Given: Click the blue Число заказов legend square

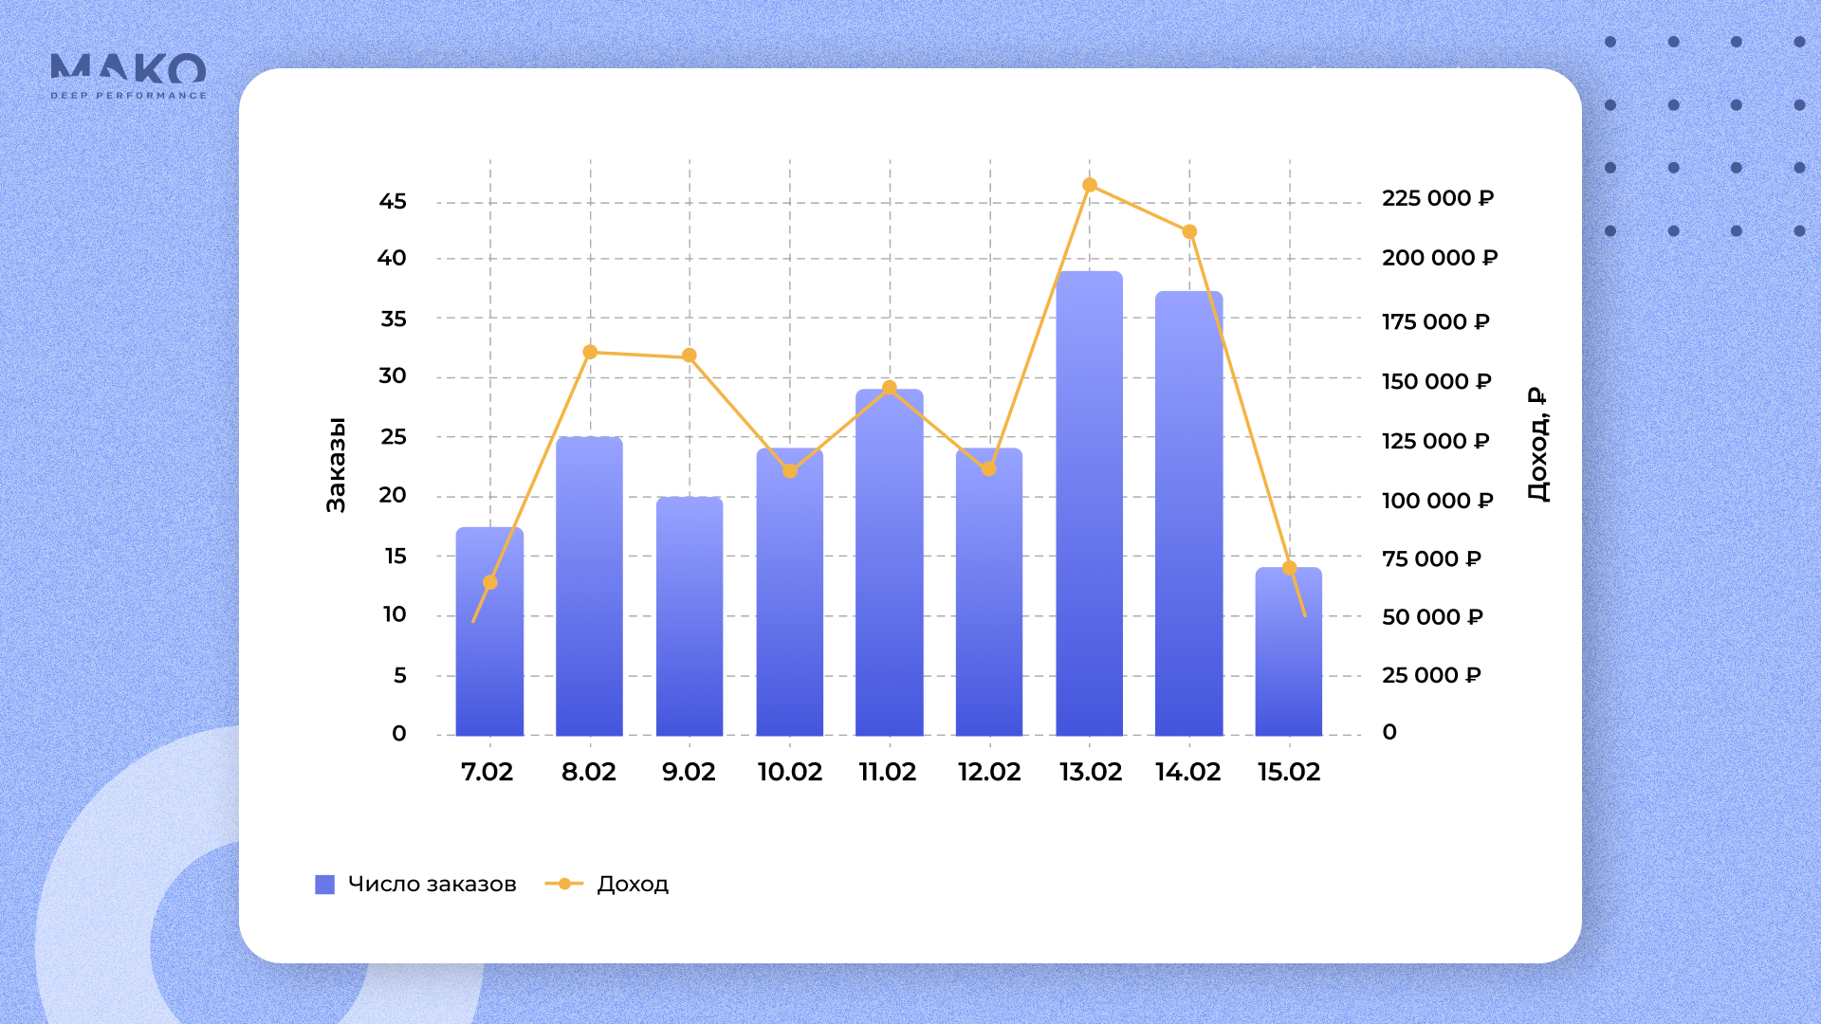Looking at the screenshot, I should 324,885.
